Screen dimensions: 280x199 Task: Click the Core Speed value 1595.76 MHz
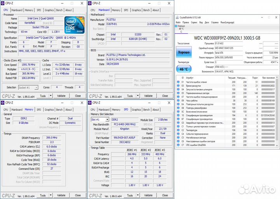[x=28, y=65]
